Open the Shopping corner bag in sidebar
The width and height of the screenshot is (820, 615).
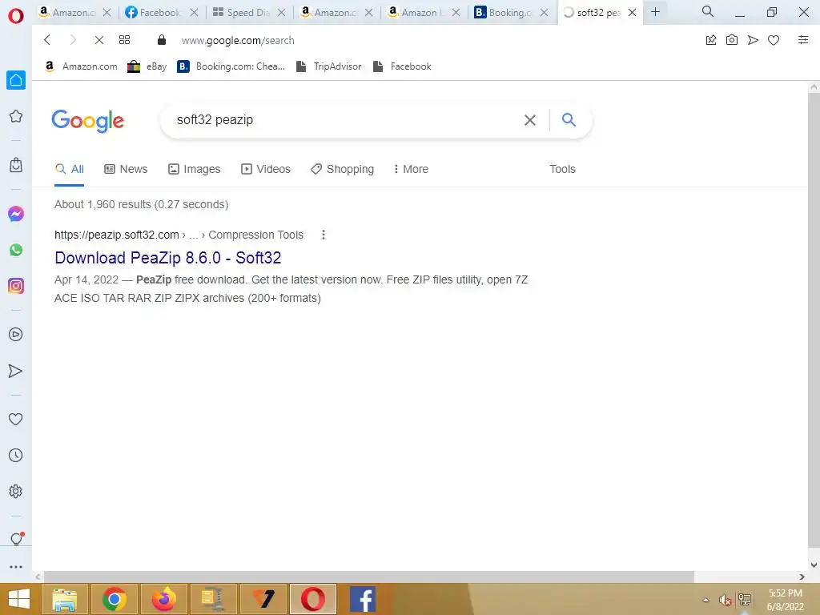coord(16,165)
